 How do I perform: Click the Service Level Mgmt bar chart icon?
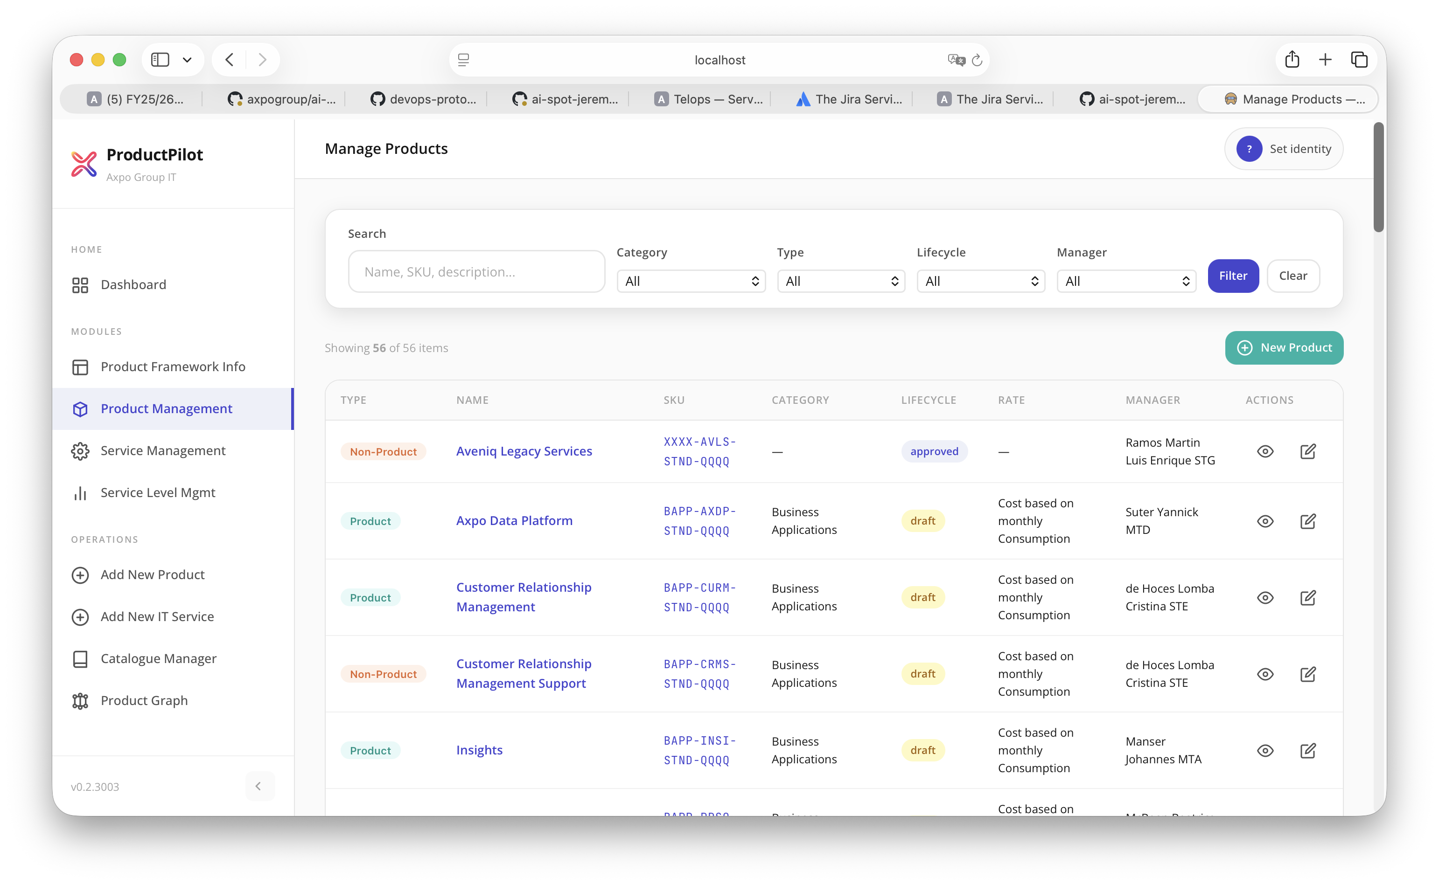(80, 493)
